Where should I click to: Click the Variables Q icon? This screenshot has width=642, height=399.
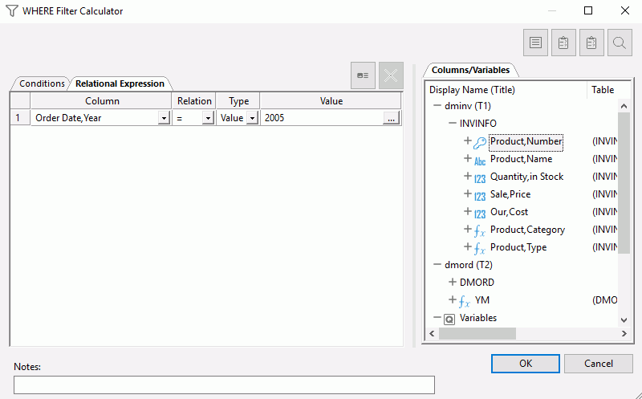pos(449,318)
